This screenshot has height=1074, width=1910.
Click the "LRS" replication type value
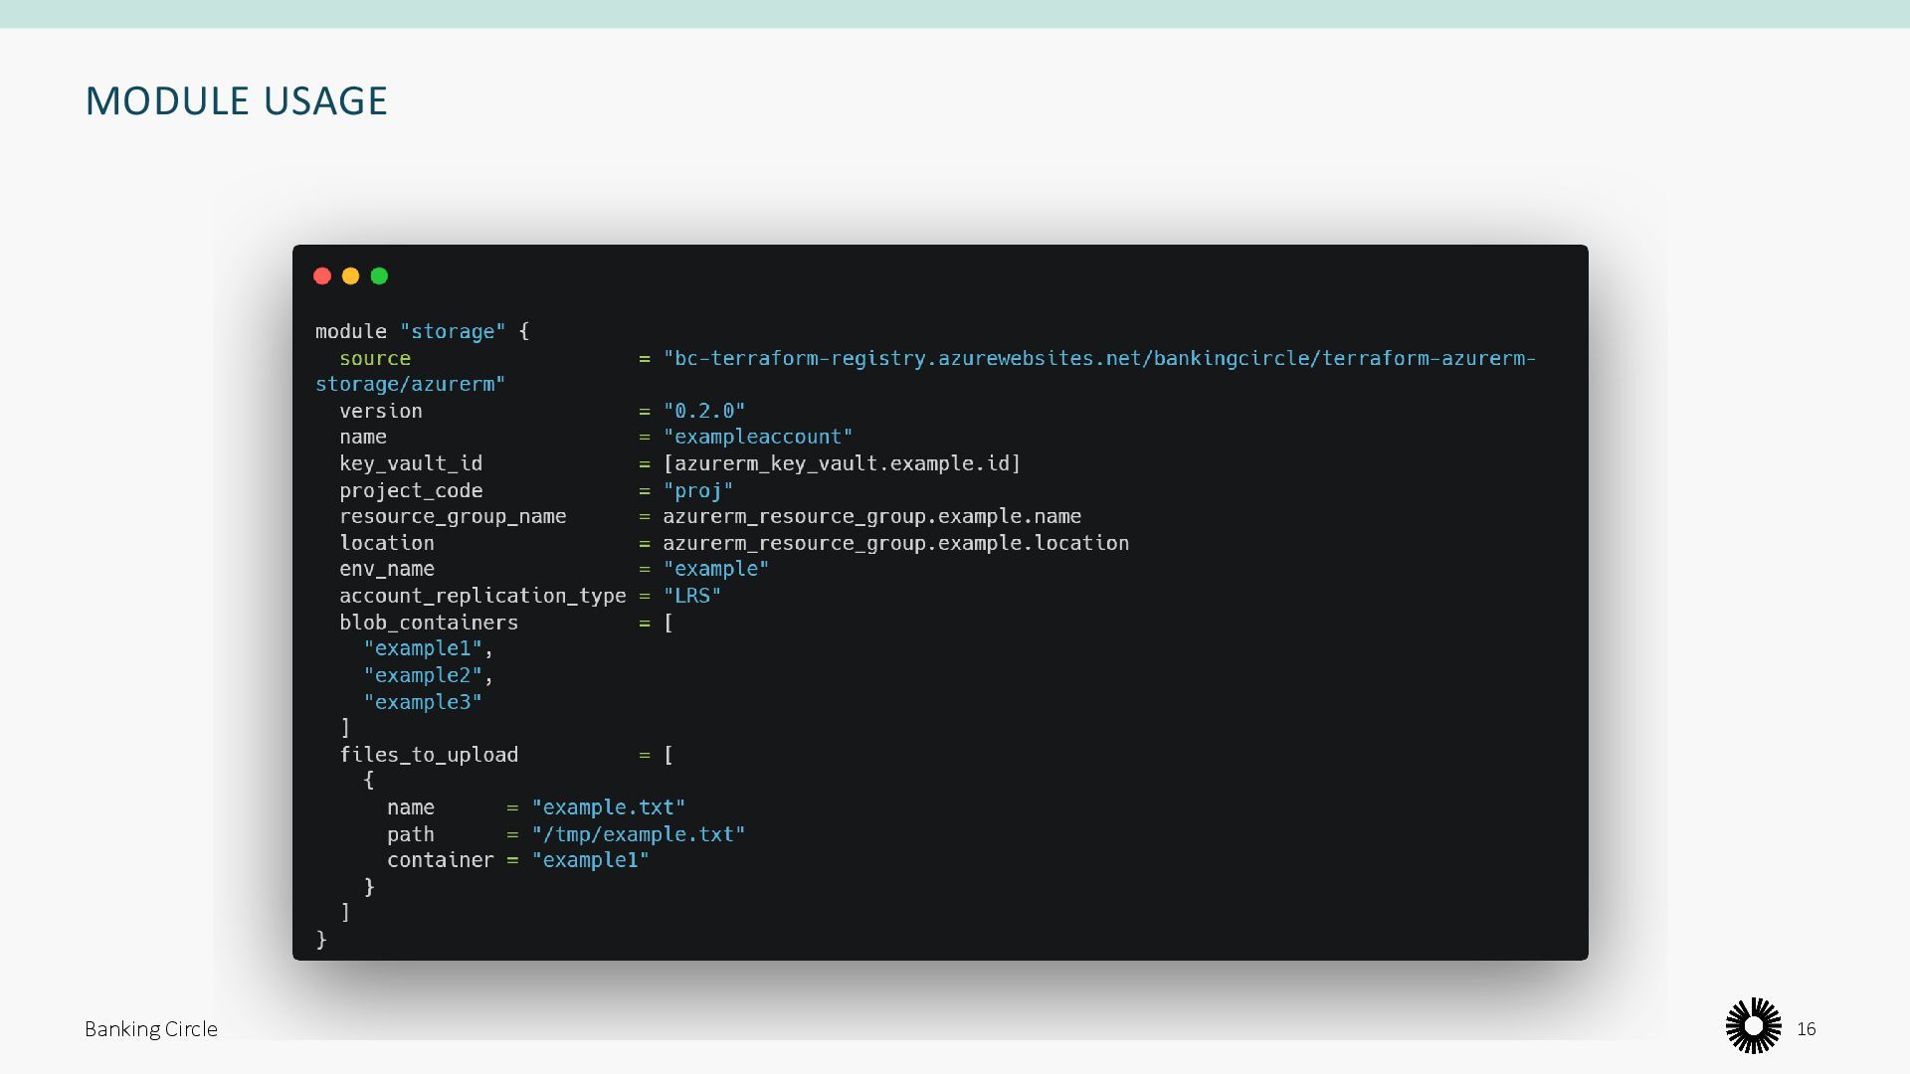tap(691, 596)
